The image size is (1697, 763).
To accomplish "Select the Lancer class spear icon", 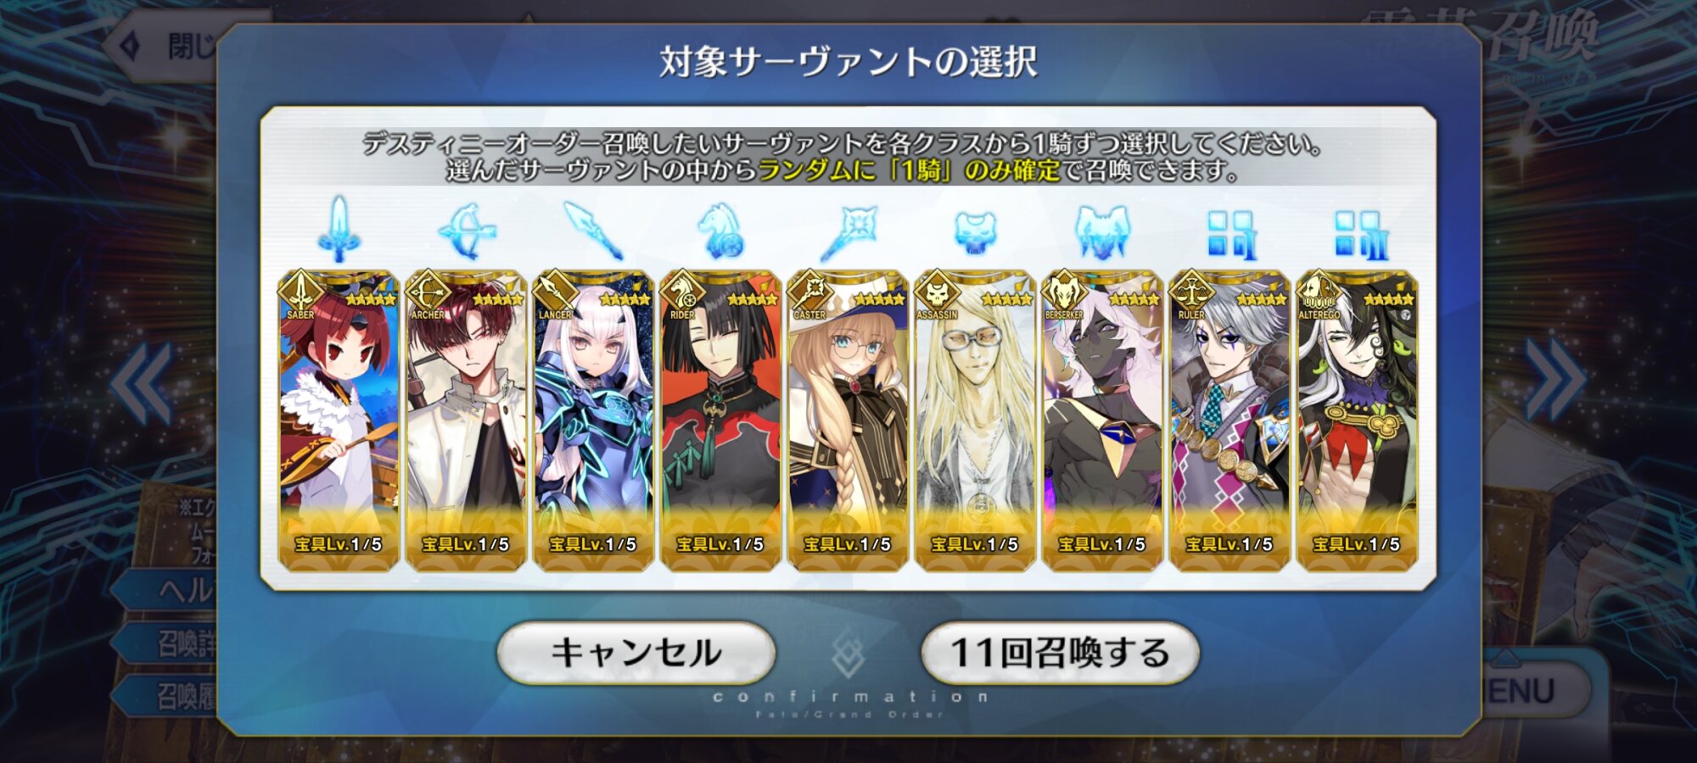I will pyautogui.click(x=593, y=231).
